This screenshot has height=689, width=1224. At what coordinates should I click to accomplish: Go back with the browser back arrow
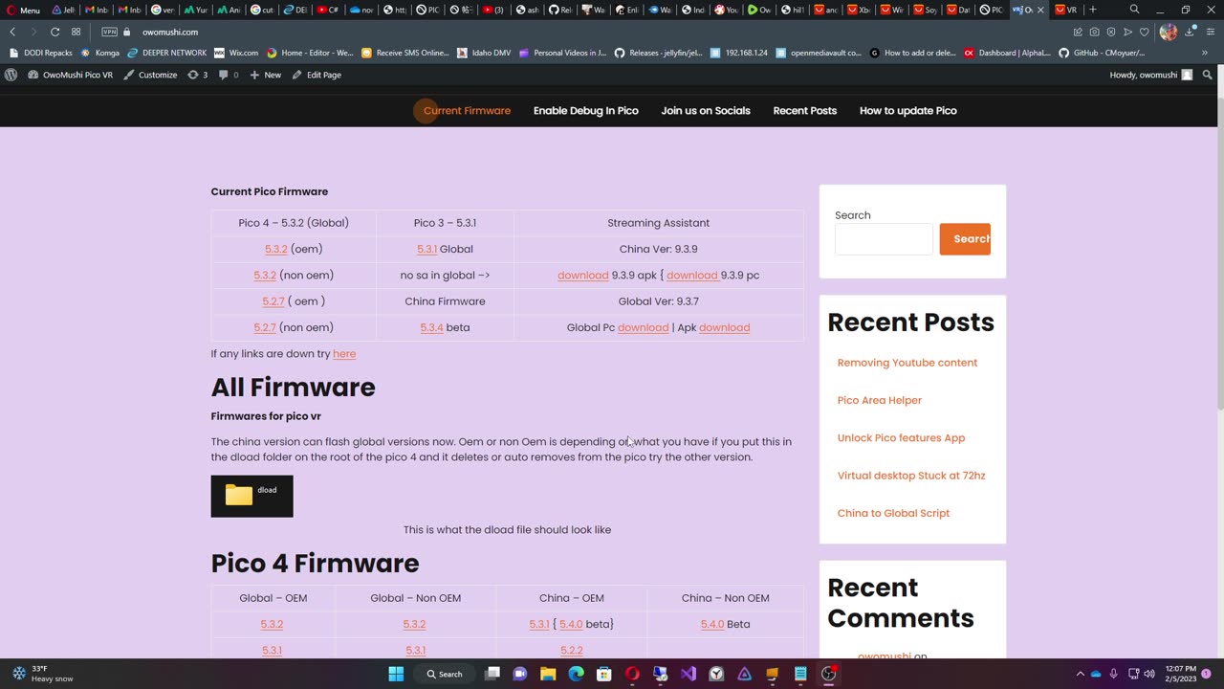coord(12,32)
